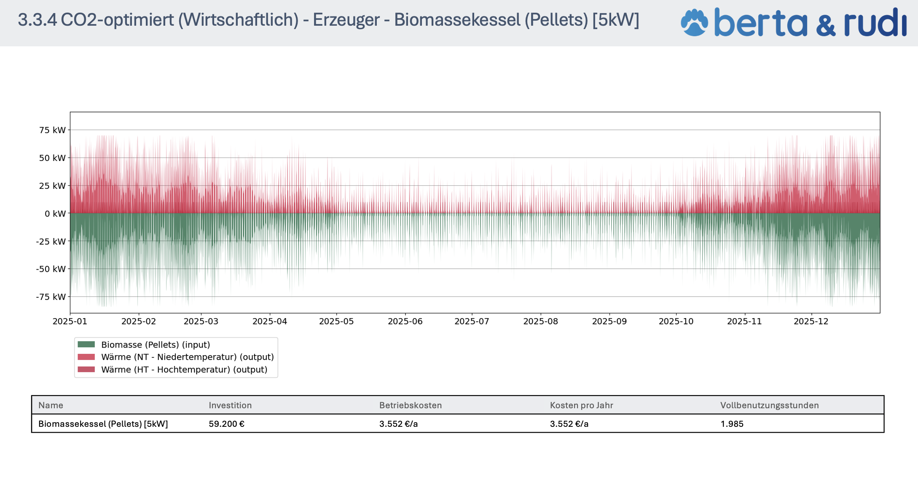The width and height of the screenshot is (918, 498).
Task: Click the 2025-12 x-axis tick label
Action: pyautogui.click(x=811, y=321)
